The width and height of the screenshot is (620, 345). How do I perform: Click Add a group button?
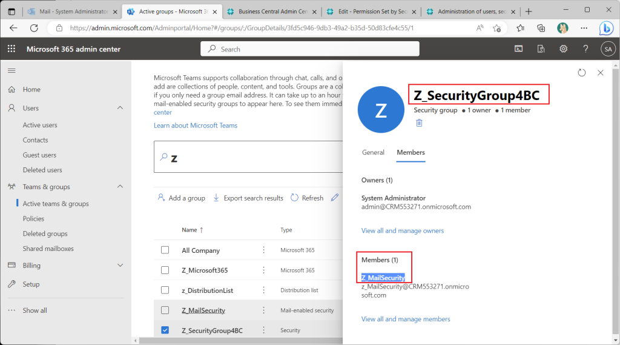(182, 198)
